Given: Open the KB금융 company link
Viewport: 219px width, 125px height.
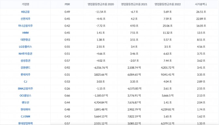Looking at the screenshot, I should [x=25, y=12].
